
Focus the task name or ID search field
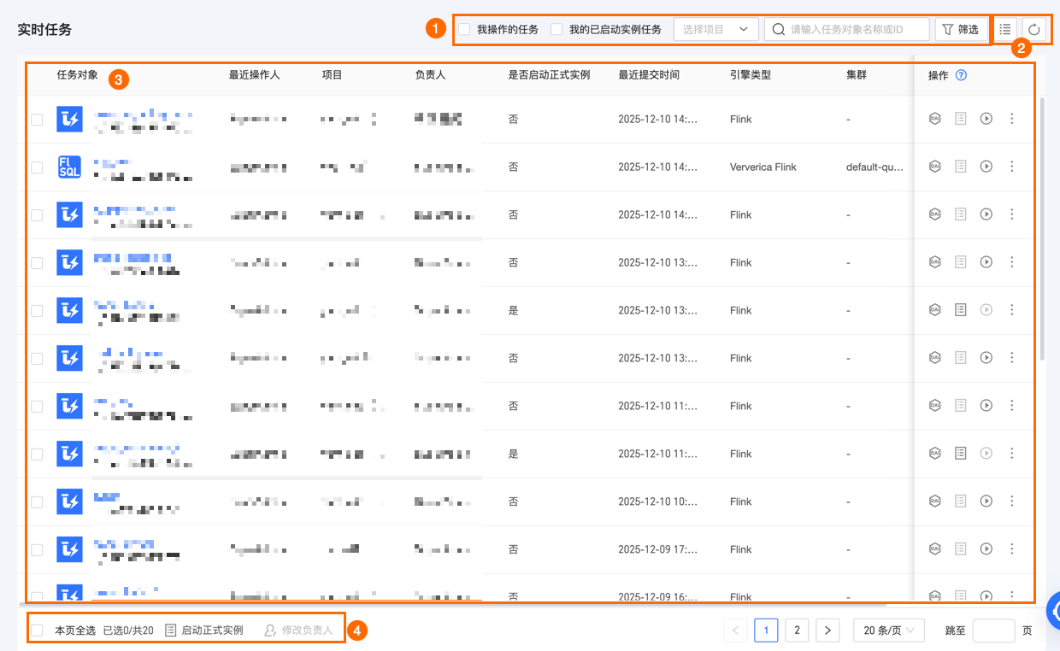pos(846,29)
